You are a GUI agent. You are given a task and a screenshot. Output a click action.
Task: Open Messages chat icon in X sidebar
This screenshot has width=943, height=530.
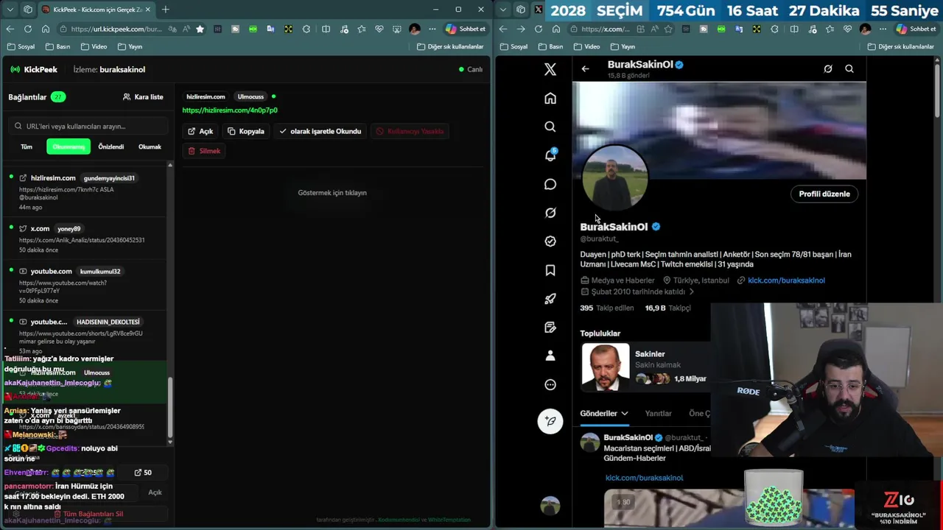tap(550, 184)
